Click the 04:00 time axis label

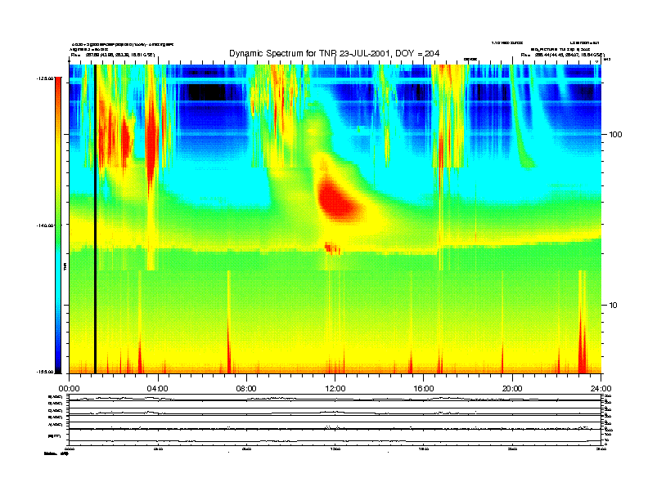click(158, 389)
